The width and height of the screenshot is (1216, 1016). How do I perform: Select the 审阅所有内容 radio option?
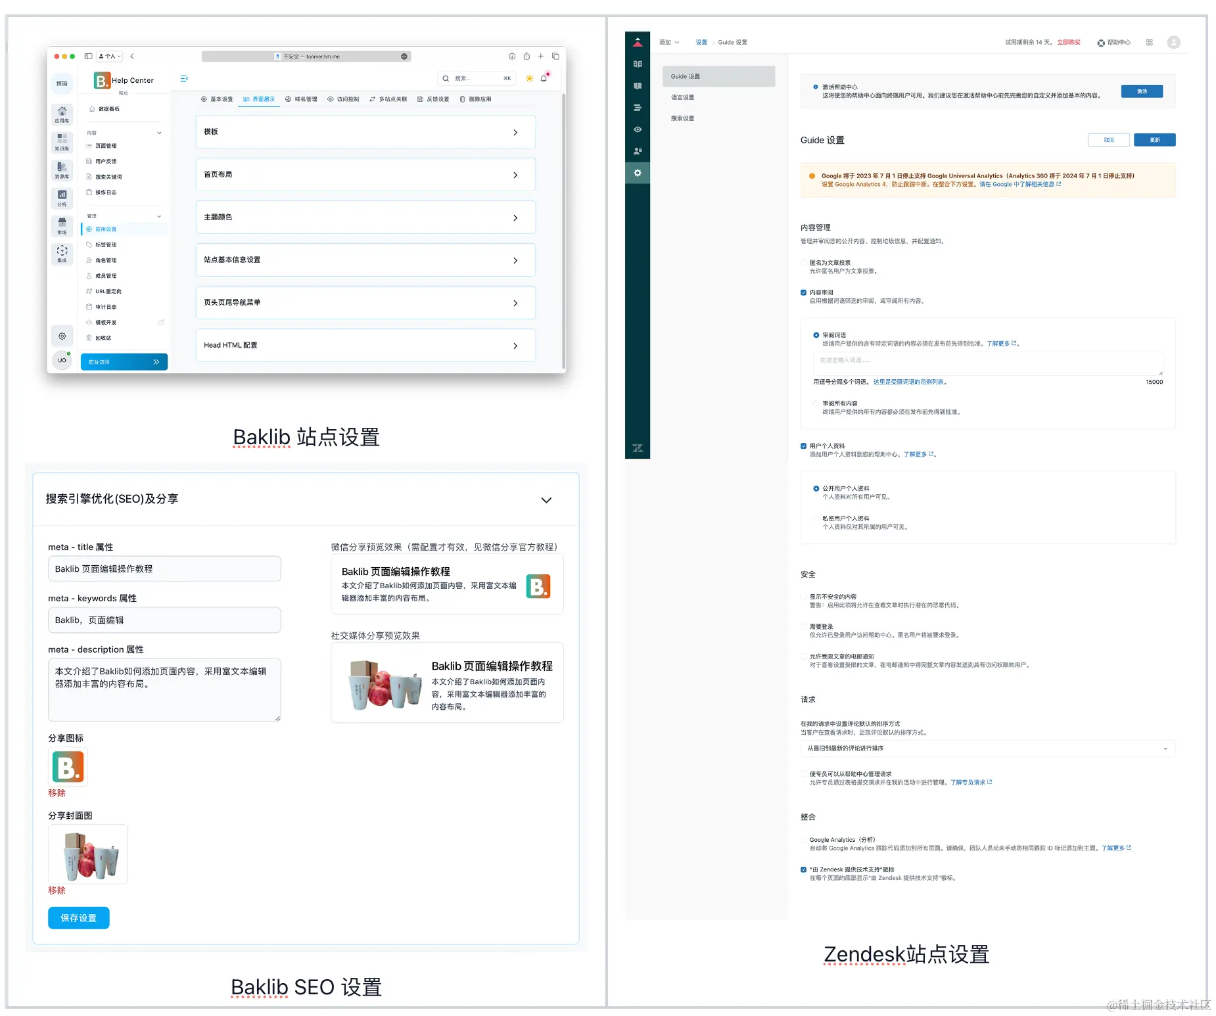816,404
